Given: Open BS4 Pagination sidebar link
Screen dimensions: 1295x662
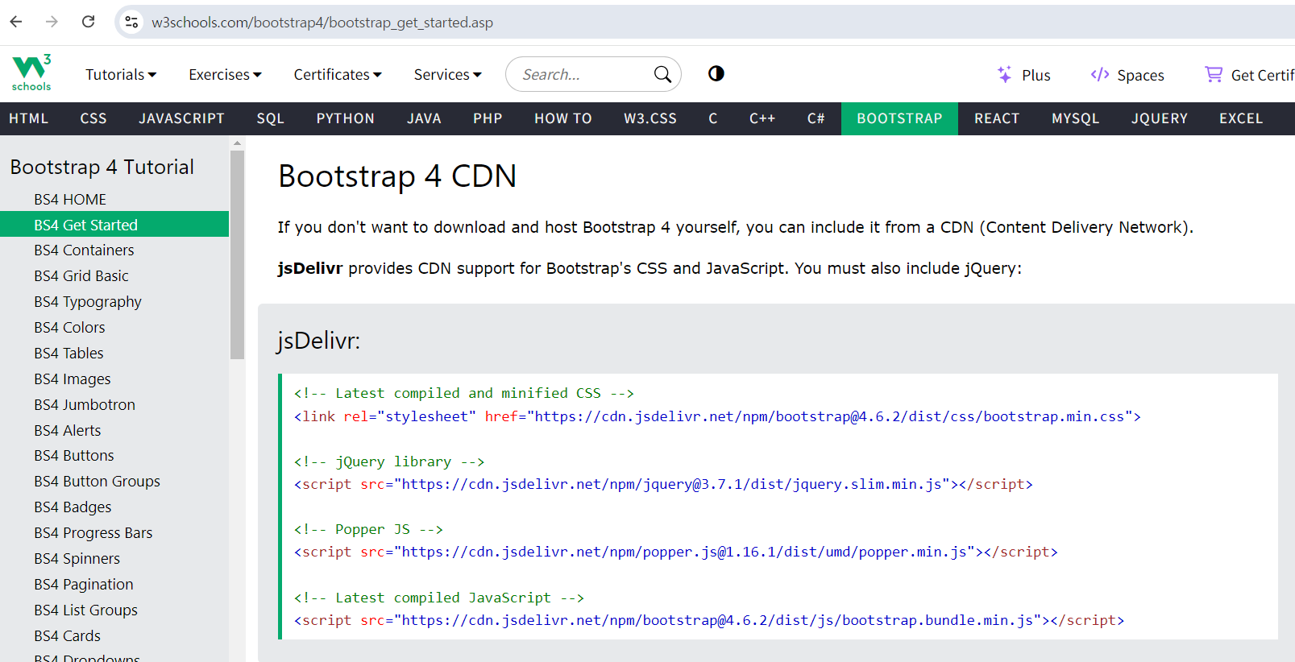Looking at the screenshot, I should pos(114,585).
